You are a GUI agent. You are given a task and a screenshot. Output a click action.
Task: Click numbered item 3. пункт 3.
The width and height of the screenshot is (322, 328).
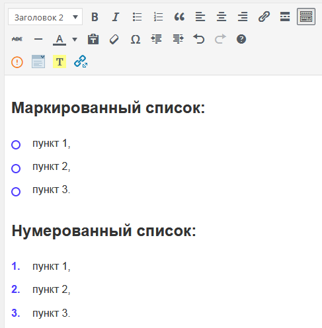click(41, 313)
